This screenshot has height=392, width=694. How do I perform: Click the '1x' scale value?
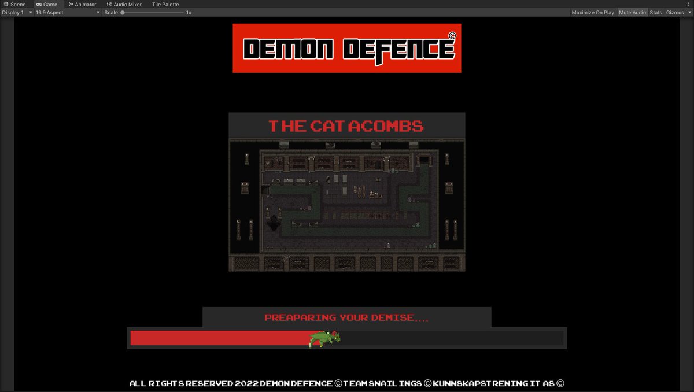(x=189, y=12)
